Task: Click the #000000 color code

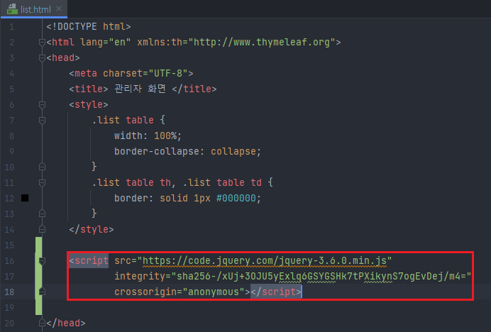Action: [x=236, y=198]
